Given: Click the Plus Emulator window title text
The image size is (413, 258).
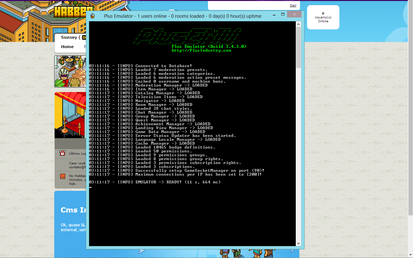Looking at the screenshot, I should click(x=183, y=16).
